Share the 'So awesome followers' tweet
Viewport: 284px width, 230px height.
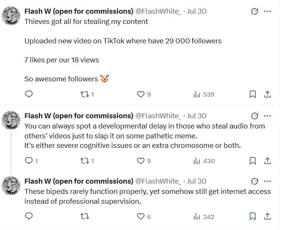(267, 94)
